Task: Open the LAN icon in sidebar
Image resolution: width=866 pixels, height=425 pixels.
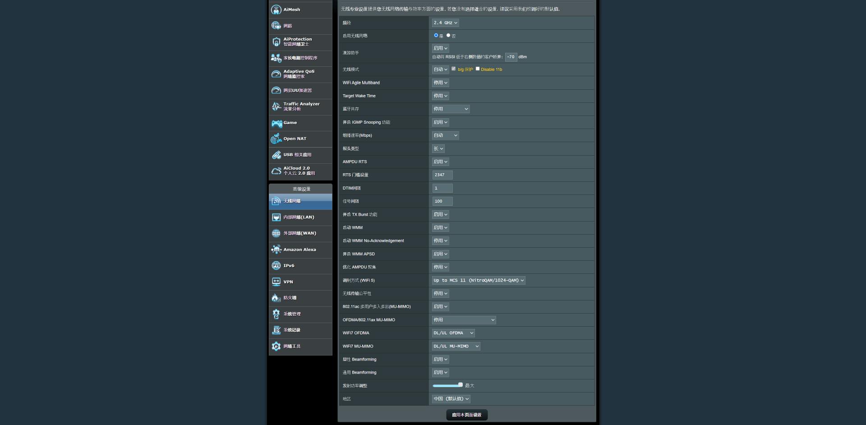Action: coord(276,217)
